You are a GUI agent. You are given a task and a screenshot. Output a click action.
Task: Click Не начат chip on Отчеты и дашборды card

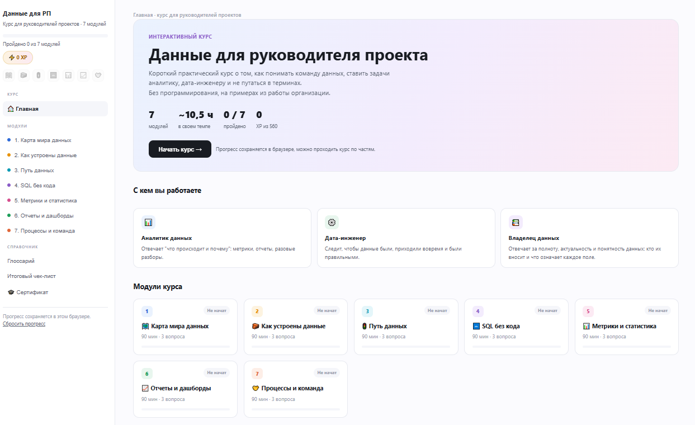pos(216,372)
